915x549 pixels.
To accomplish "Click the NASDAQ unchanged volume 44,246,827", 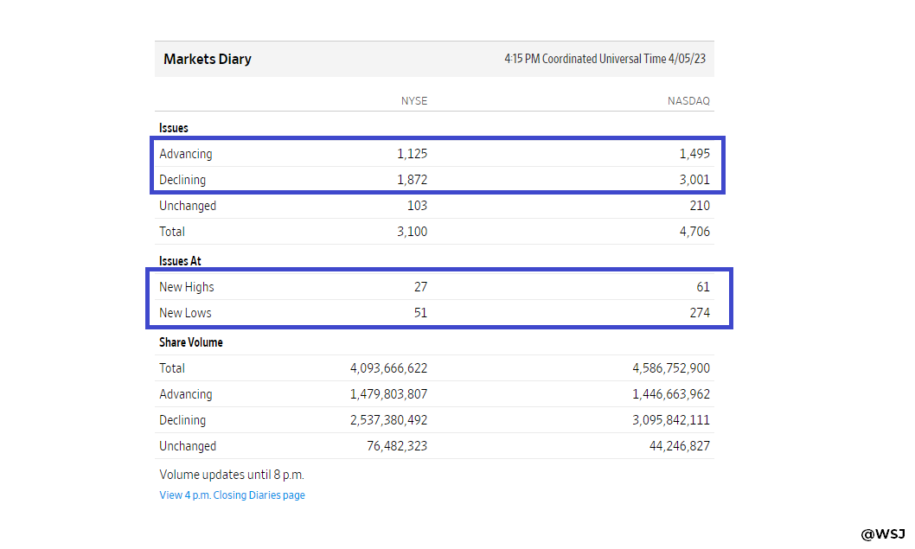I will pos(680,446).
